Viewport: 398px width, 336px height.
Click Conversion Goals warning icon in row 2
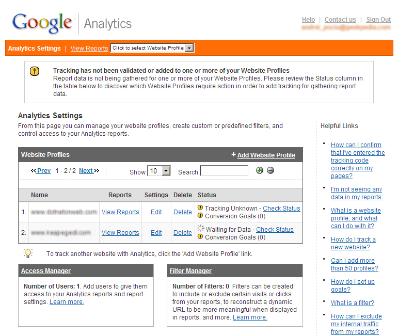coord(200,237)
